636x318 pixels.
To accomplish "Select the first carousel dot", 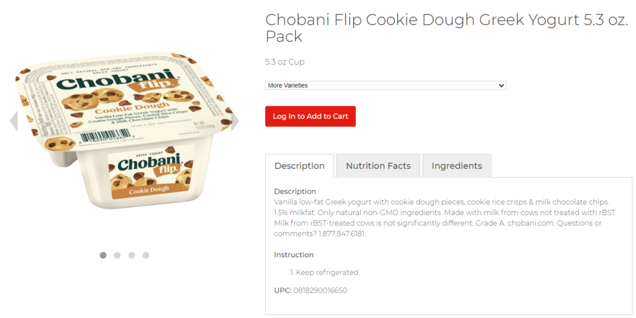I will point(103,255).
